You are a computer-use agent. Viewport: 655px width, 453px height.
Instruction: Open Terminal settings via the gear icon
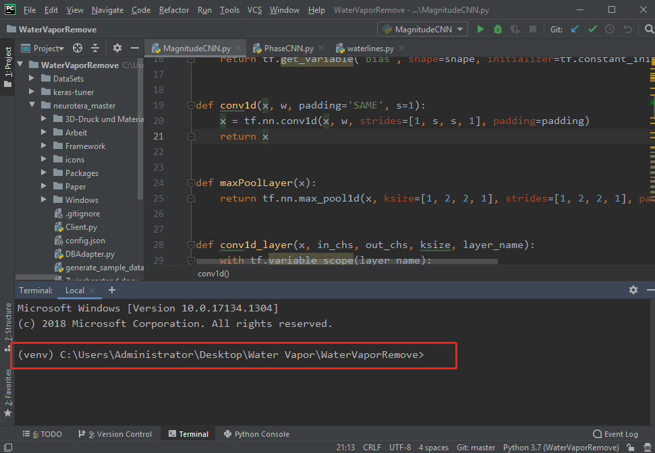coord(633,289)
